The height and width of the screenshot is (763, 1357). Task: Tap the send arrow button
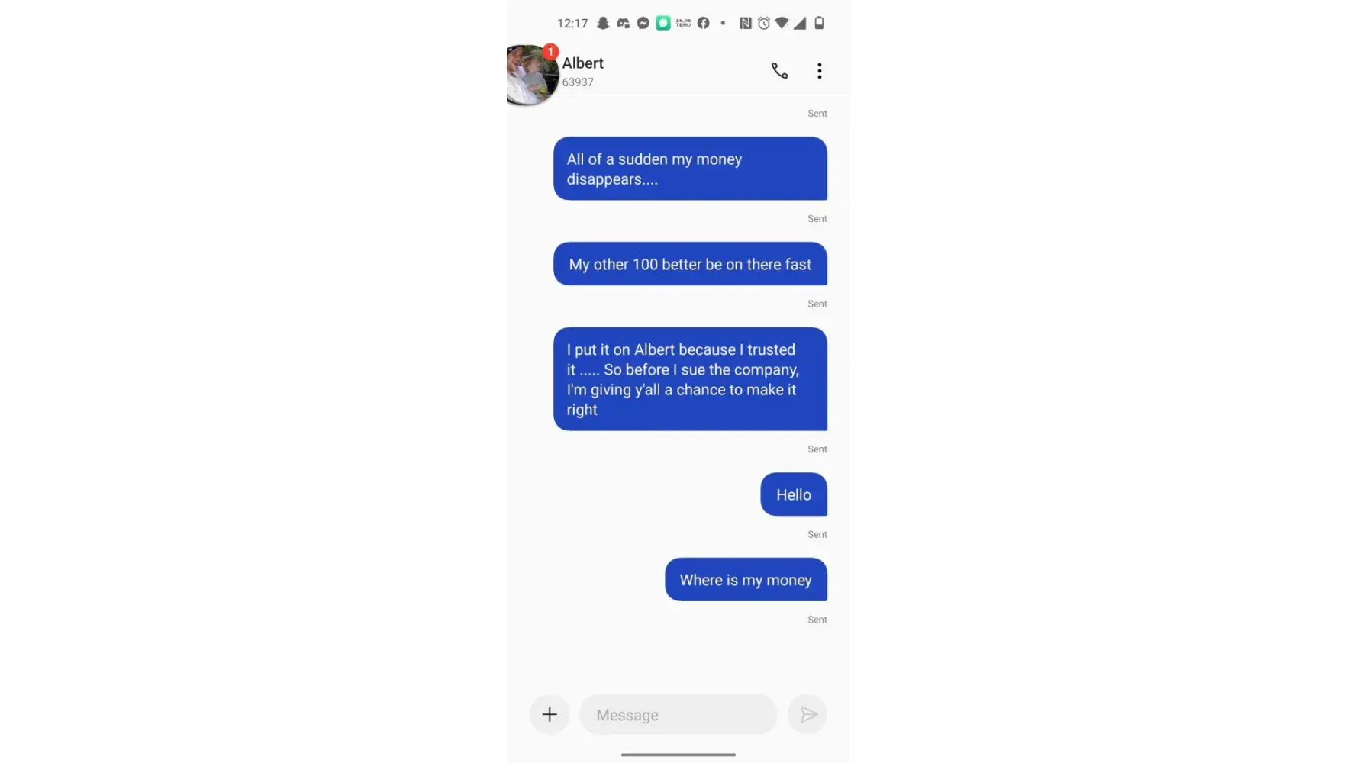tap(807, 715)
